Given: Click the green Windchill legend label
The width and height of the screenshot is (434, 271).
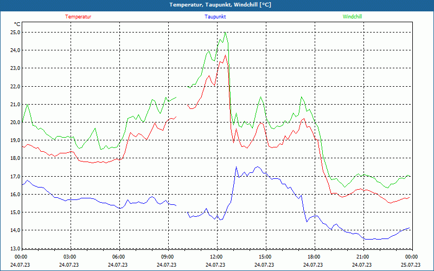Looking at the screenshot, I should tap(352, 17).
